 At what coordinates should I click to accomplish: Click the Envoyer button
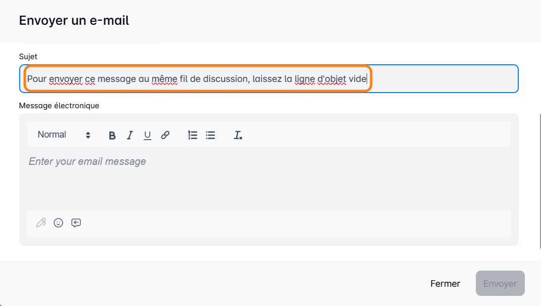point(500,284)
